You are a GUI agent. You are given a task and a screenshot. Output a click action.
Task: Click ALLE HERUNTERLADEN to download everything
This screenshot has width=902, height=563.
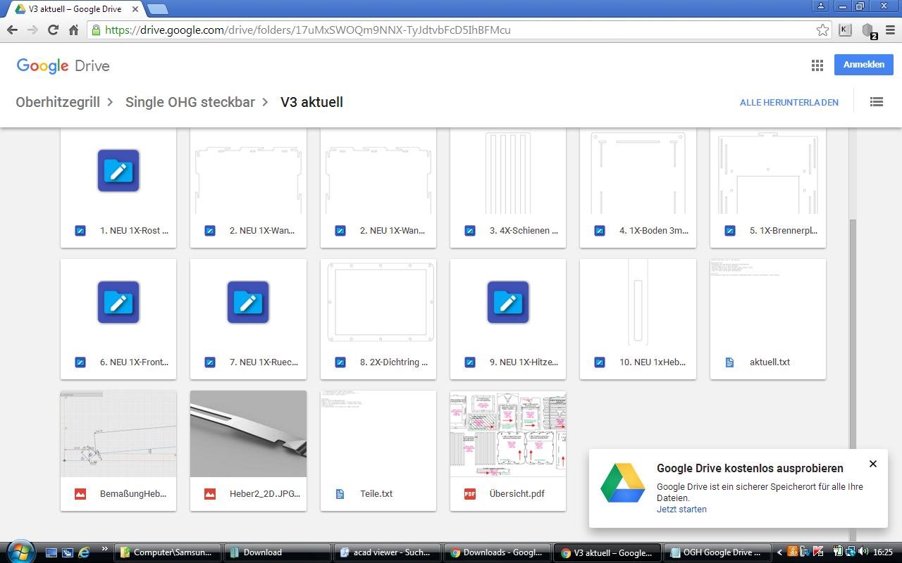click(789, 102)
